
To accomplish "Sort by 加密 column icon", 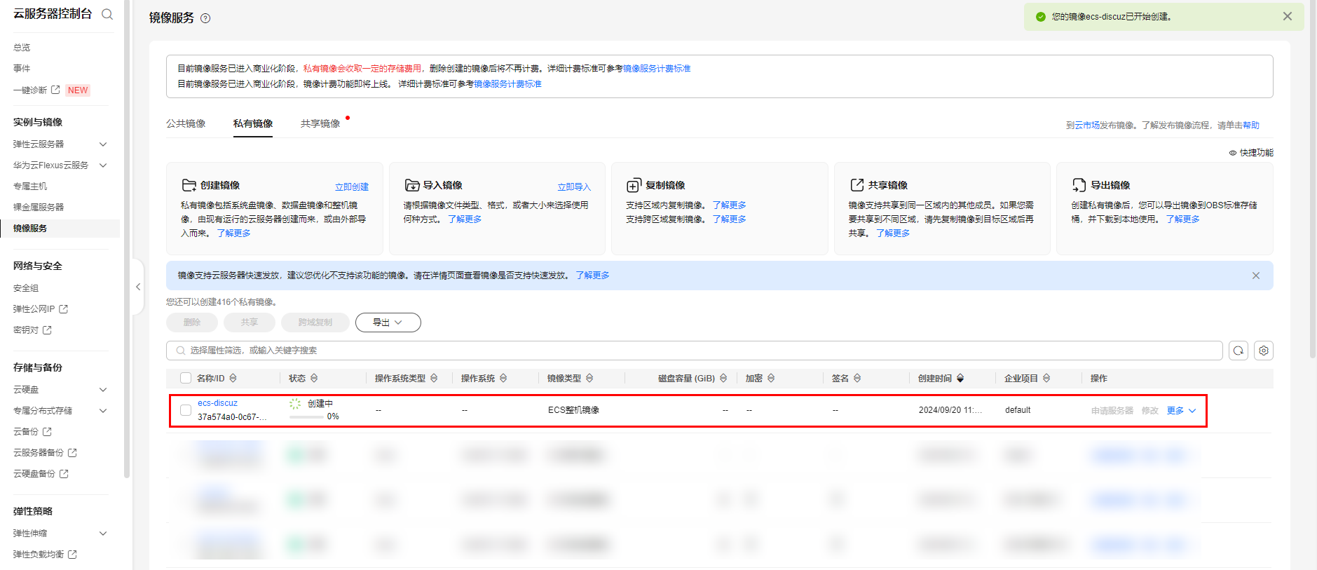I will (x=771, y=379).
